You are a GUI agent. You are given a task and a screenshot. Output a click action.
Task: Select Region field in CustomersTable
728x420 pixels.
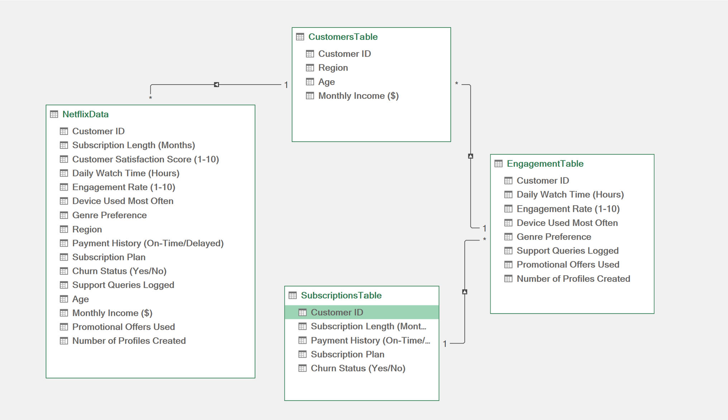click(333, 68)
